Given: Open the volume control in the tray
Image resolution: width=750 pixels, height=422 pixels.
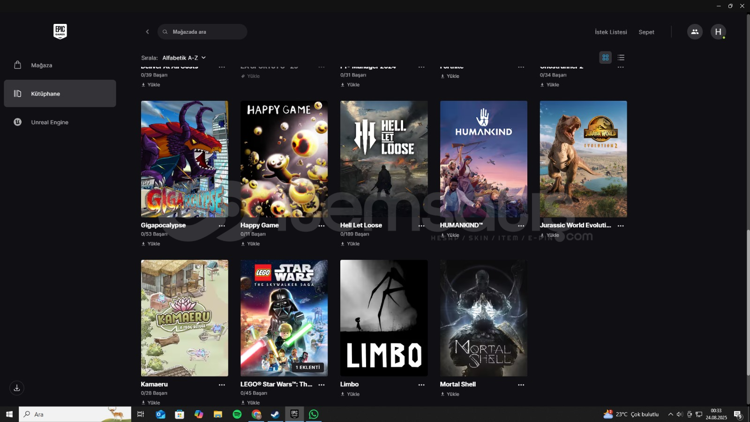Looking at the screenshot, I should click(x=680, y=414).
